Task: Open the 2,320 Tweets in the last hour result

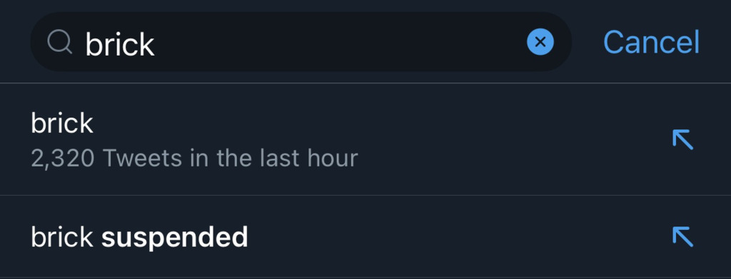Action: pyautogui.click(x=194, y=159)
